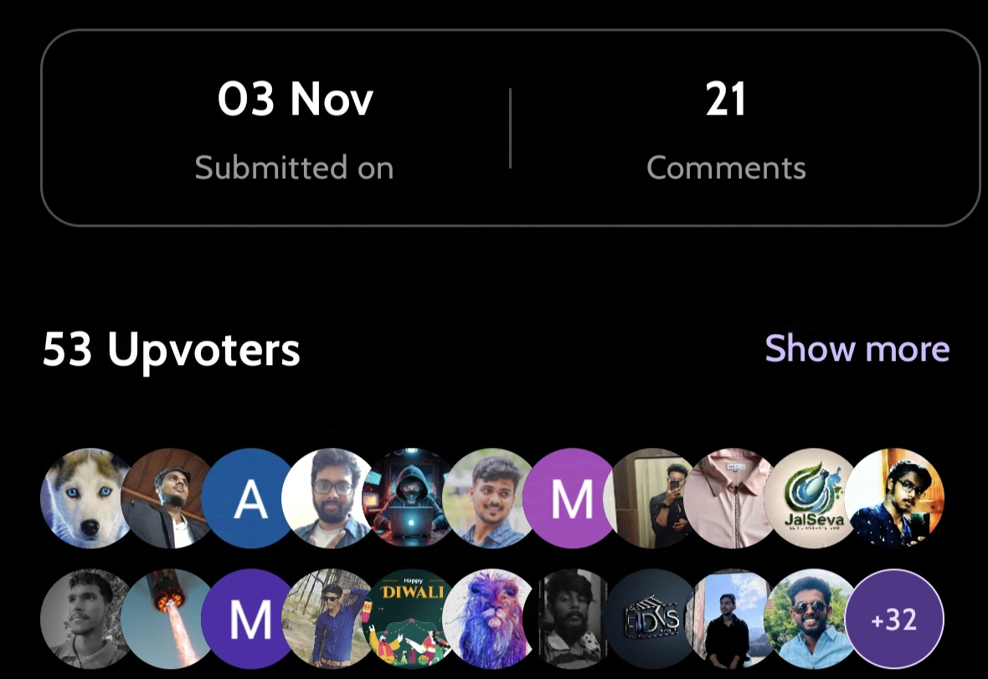This screenshot has width=988, height=679.
Task: Tap the 03 Nov submitted date
Action: pos(294,131)
